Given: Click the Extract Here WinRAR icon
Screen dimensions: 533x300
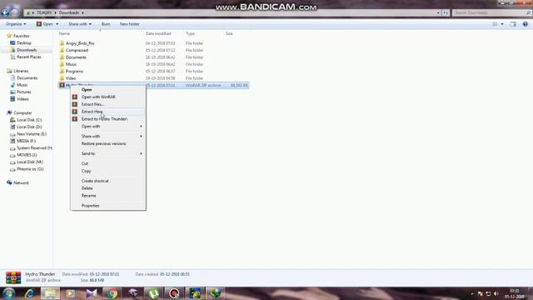Looking at the screenshot, I should pyautogui.click(x=75, y=112).
